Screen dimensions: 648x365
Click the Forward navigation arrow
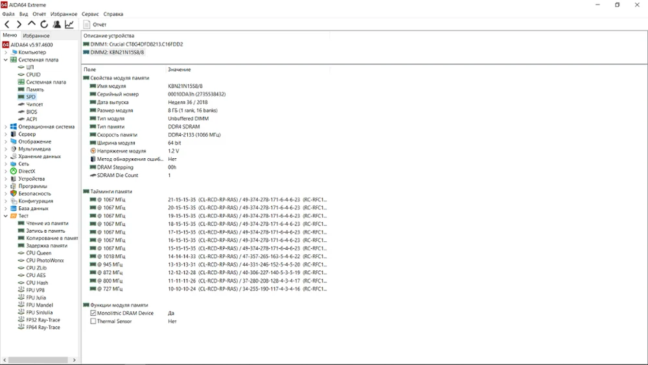tap(19, 25)
